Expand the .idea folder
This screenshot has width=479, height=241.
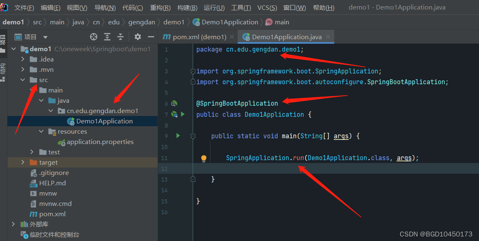pos(23,59)
